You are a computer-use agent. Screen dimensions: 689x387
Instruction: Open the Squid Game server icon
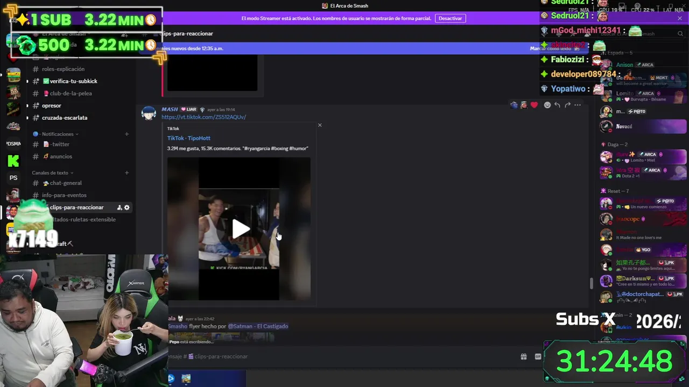click(13, 126)
